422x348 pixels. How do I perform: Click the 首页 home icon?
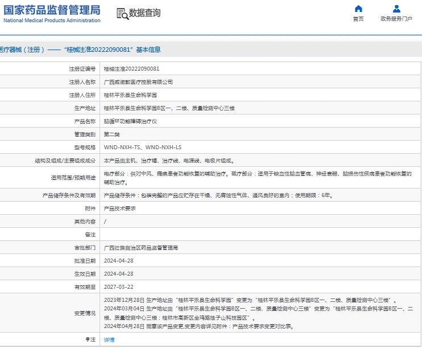coord(358,9)
